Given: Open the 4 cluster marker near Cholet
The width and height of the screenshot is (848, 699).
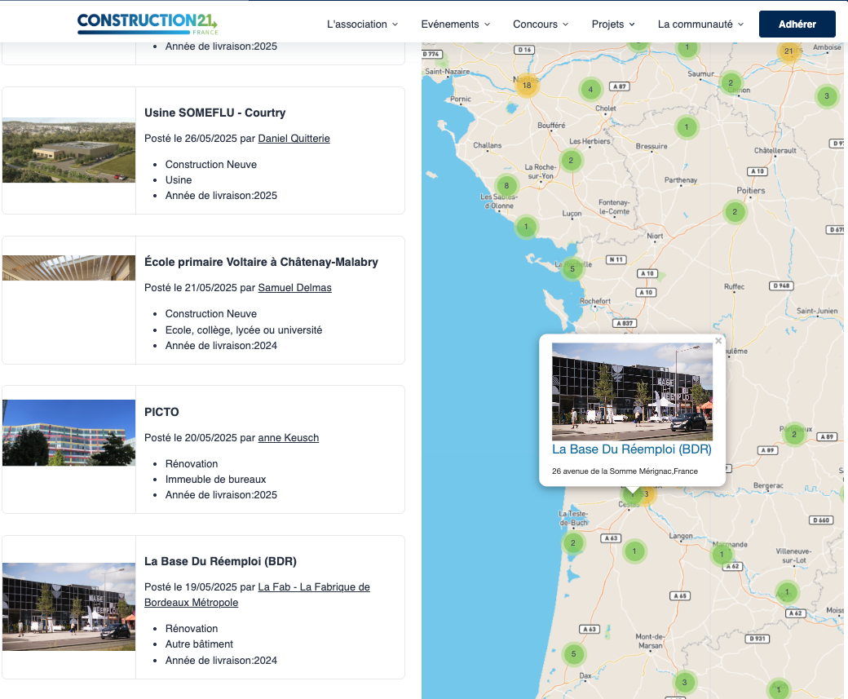Looking at the screenshot, I should coord(590,90).
